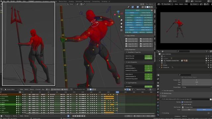
Task: Click the pan hand gizmo in viewport
Action: [x=121, y=23]
